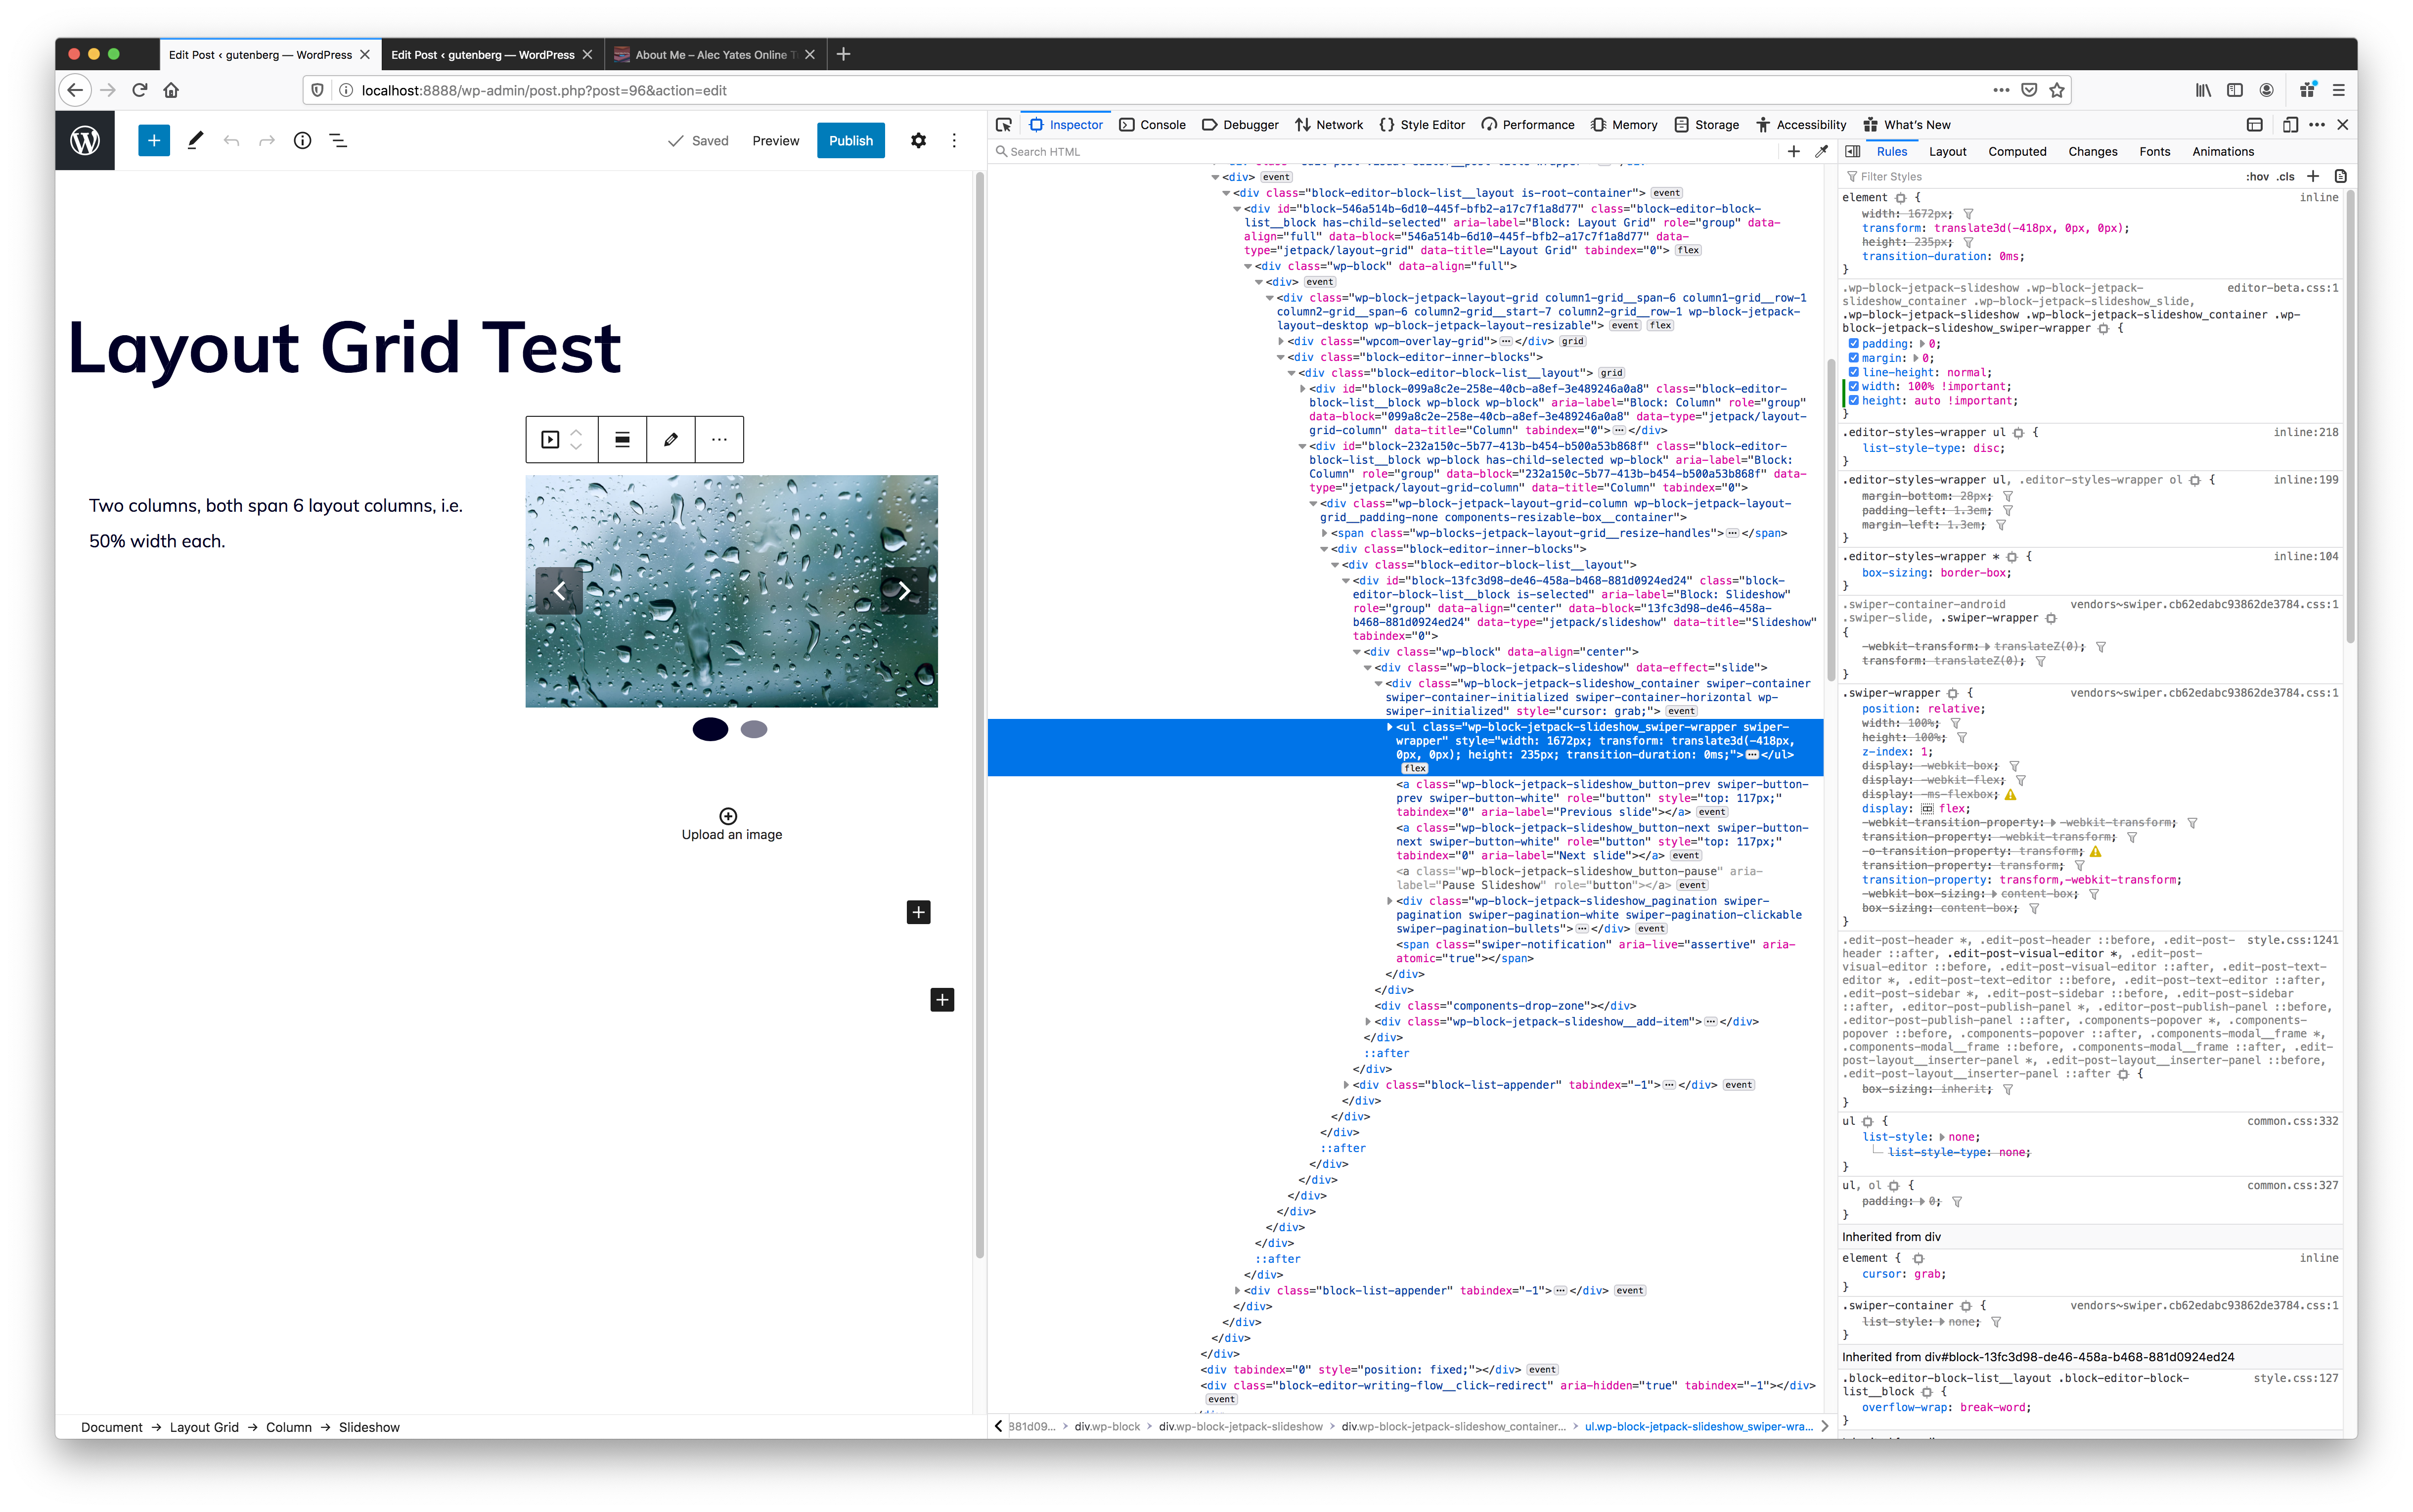Screen dimensions: 2413x1512
Task: Expand the slideshow add-item div
Action: pyautogui.click(x=1368, y=1022)
